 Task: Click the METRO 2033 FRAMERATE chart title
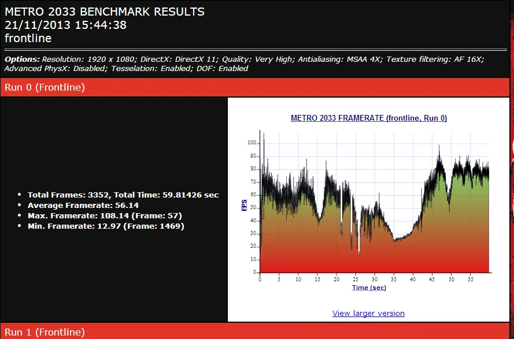[369, 118]
